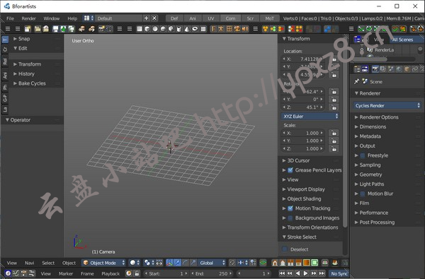
Task: Add a cube primitive from toolbar
Action: (147, 29)
